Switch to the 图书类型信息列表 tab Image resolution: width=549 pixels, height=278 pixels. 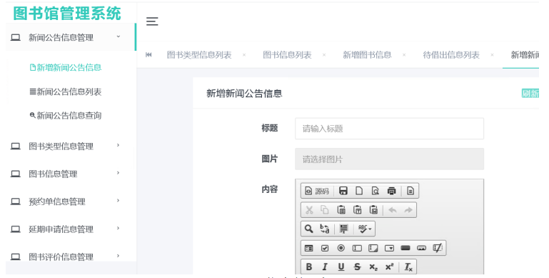199,55
